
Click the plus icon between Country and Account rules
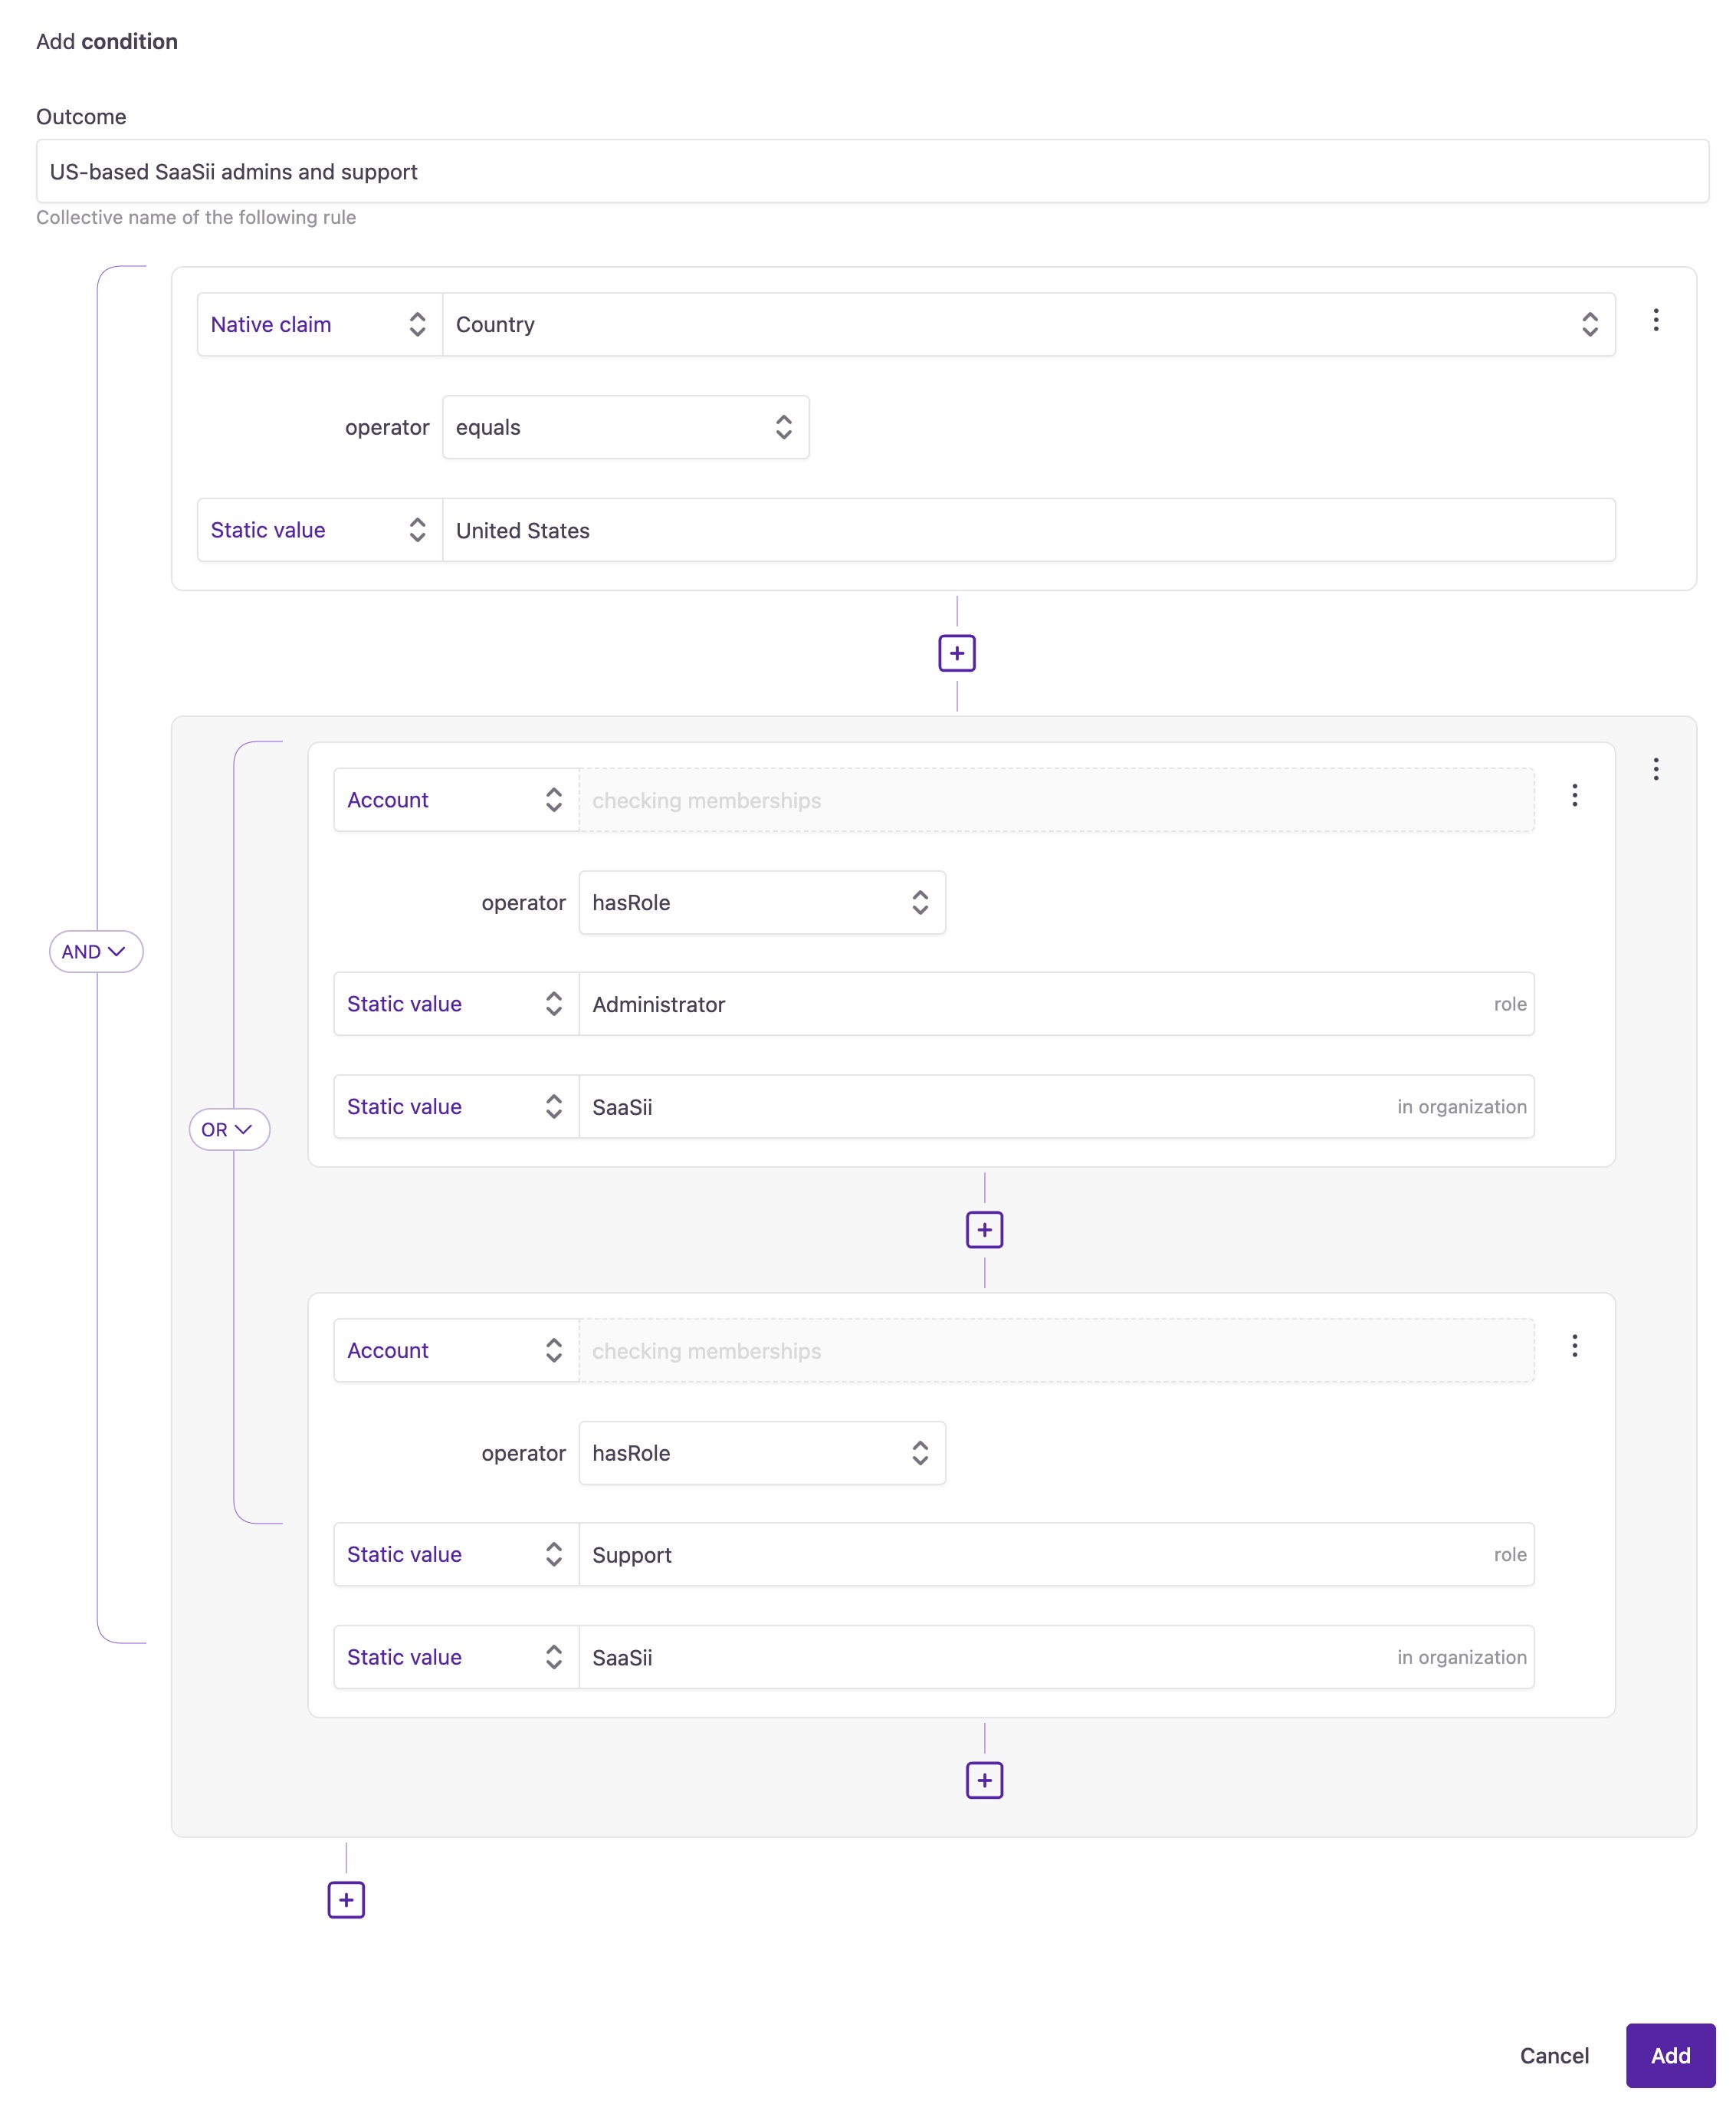point(957,653)
